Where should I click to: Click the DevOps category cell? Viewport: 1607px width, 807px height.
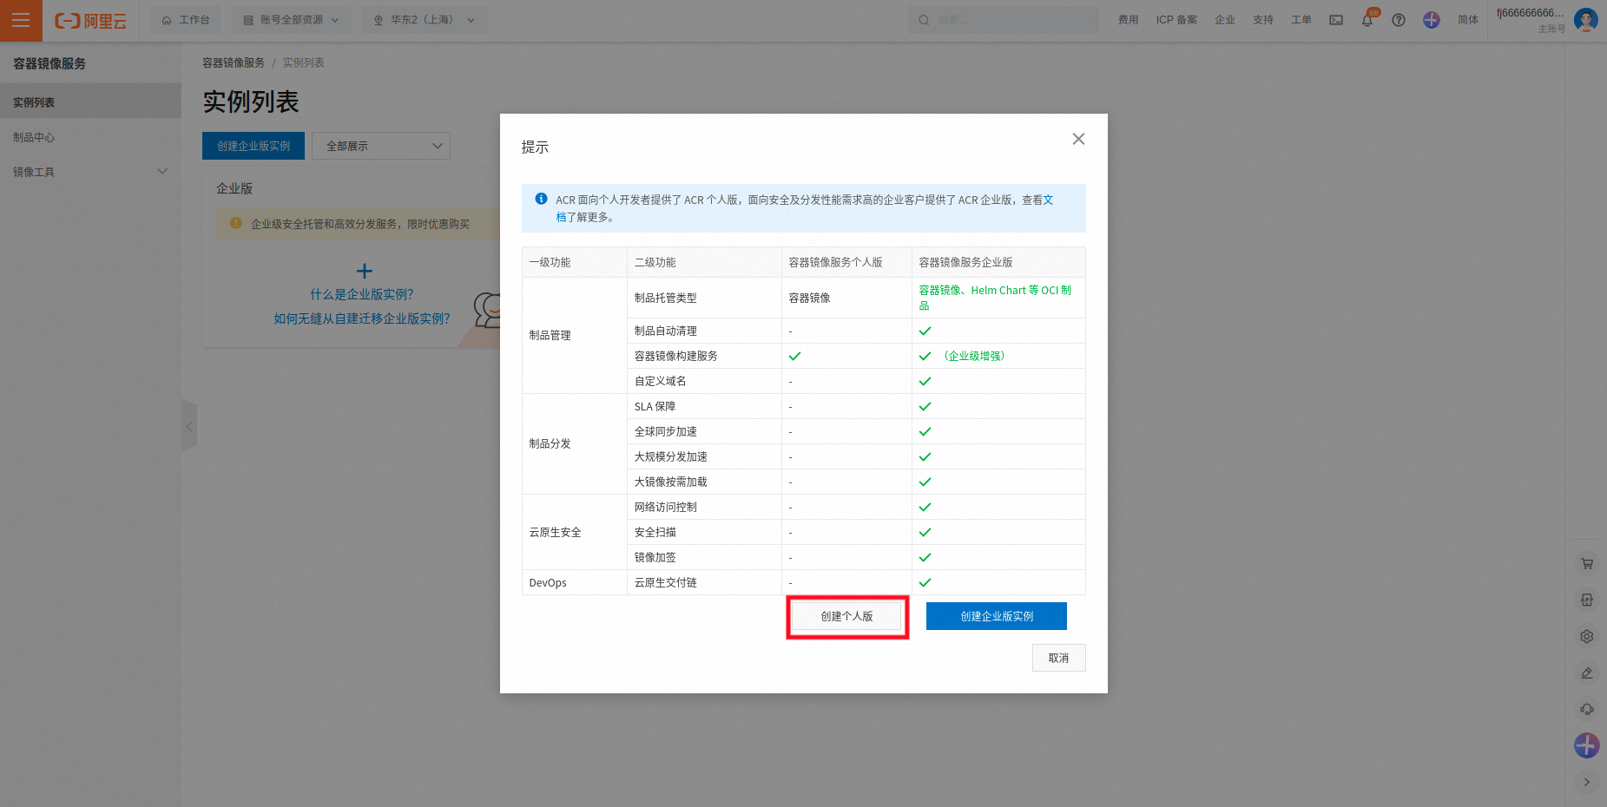point(574,582)
